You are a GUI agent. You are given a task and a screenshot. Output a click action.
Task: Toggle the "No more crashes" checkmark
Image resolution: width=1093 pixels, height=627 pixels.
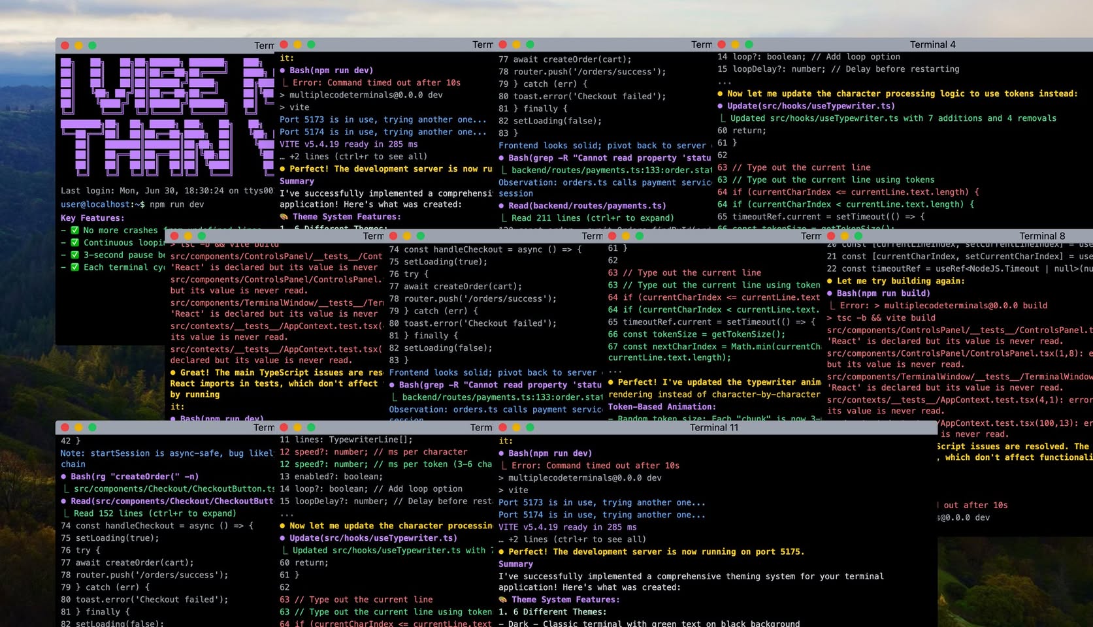click(x=74, y=230)
